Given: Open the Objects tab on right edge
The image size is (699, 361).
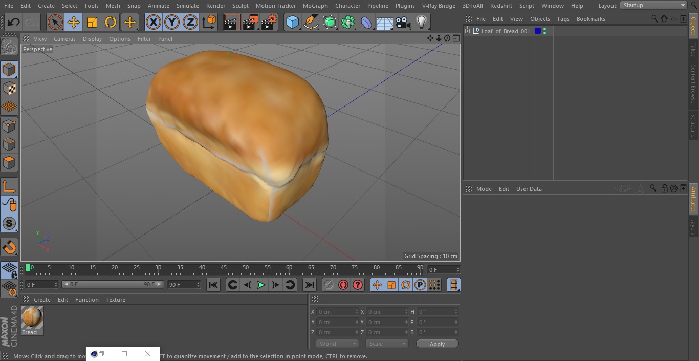Looking at the screenshot, I should pyautogui.click(x=693, y=27).
